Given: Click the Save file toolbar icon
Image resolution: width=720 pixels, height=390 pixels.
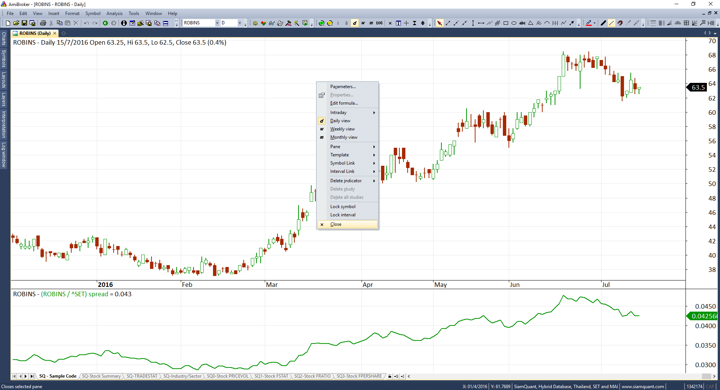Looking at the screenshot, I should click(x=24, y=23).
